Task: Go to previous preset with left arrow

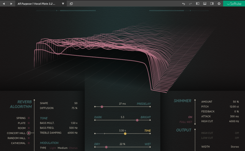Action: (x=4, y=3)
